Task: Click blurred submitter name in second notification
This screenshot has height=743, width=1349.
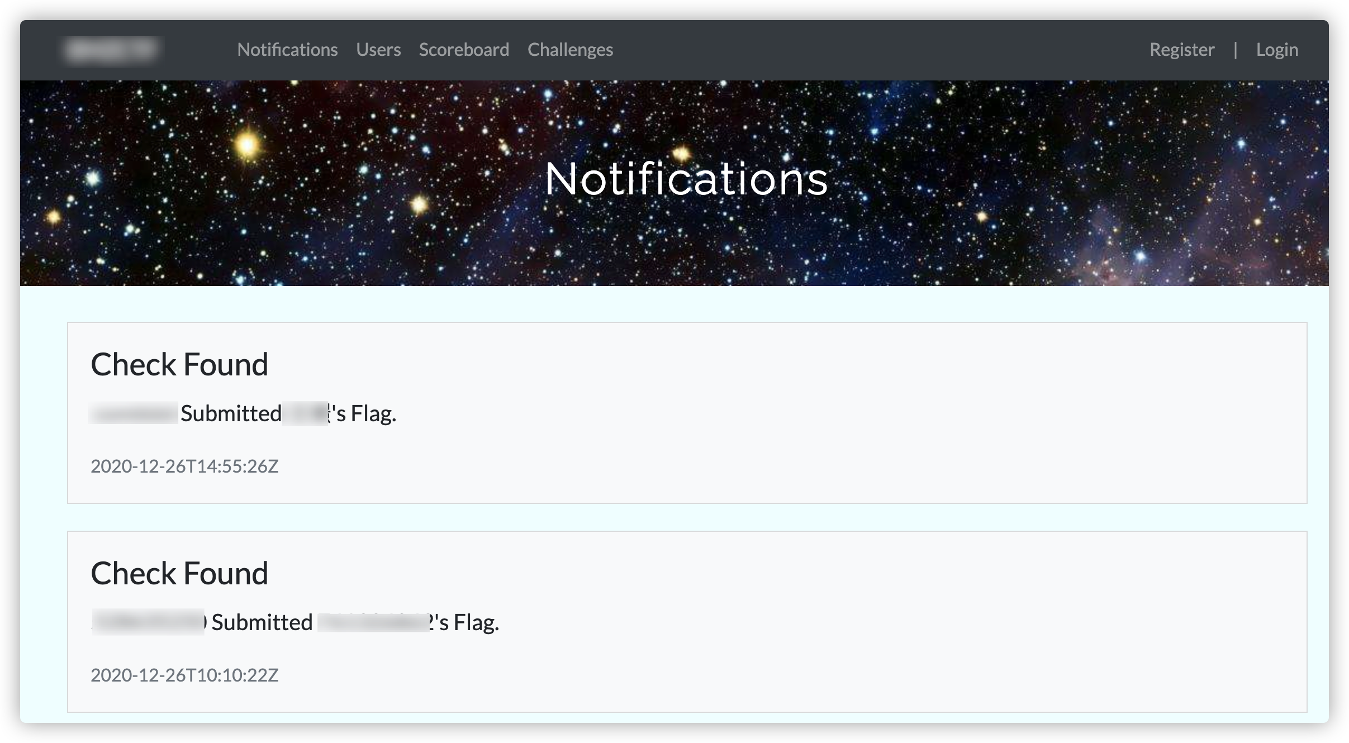Action: coord(148,622)
